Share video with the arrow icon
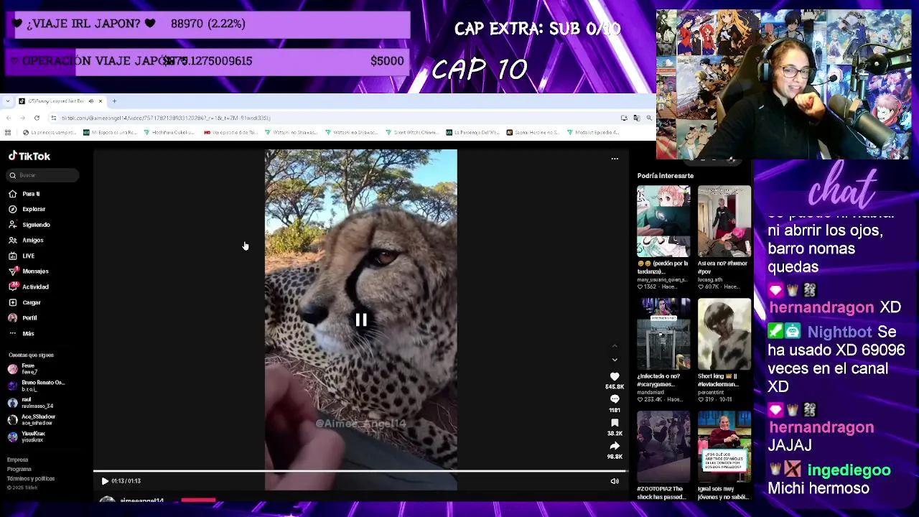This screenshot has width=919, height=517. coord(615,446)
